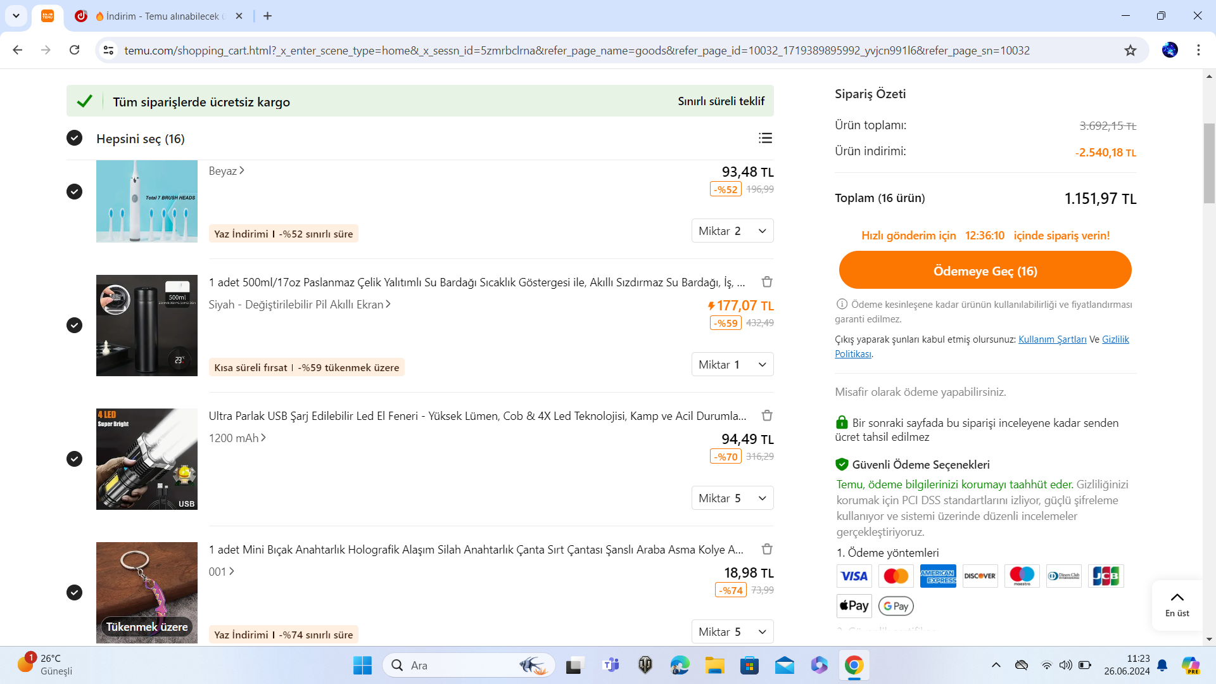This screenshot has width=1216, height=684.
Task: Deselect the Mini Bıçak keychain item
Action: (x=74, y=592)
